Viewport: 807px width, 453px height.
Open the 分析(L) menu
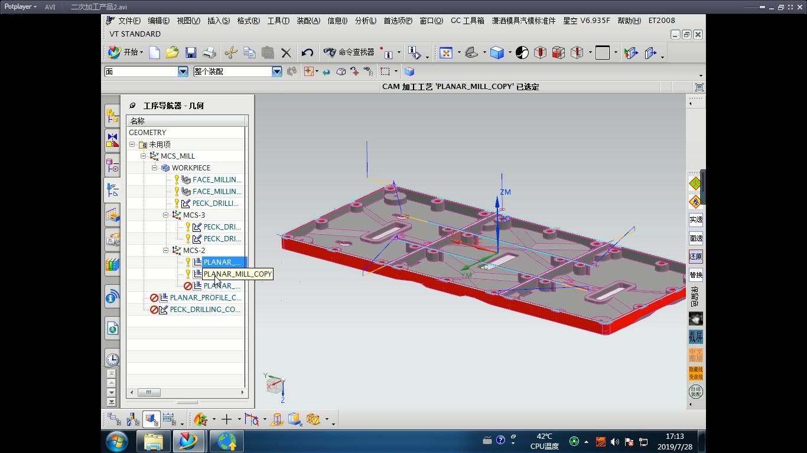pos(365,21)
